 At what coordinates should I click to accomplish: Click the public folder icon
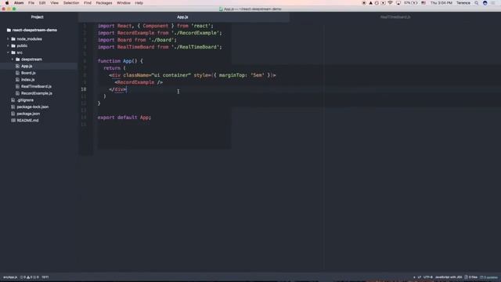[x=13, y=45]
